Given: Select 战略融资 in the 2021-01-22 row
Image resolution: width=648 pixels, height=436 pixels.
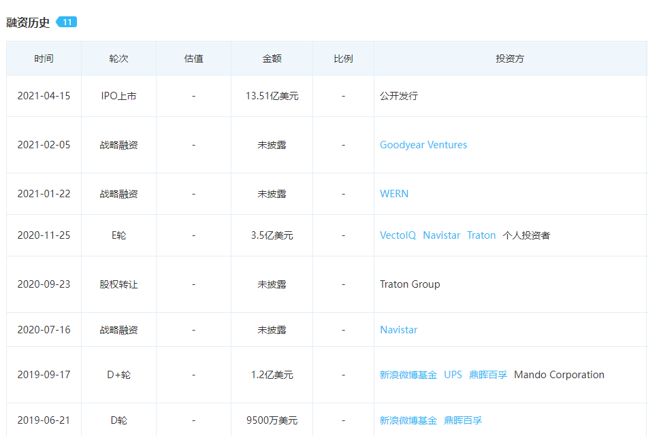Looking at the screenshot, I should tap(118, 194).
